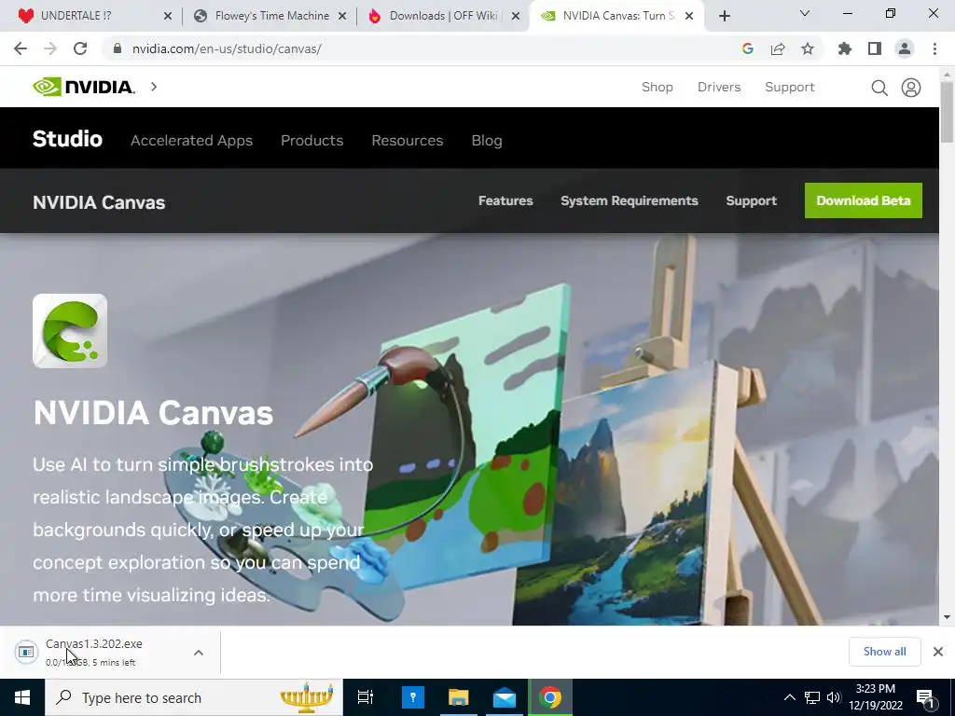Viewport: 955px width, 716px height.
Task: Click the NVIDIA Canvas subnav title
Action: click(99, 202)
